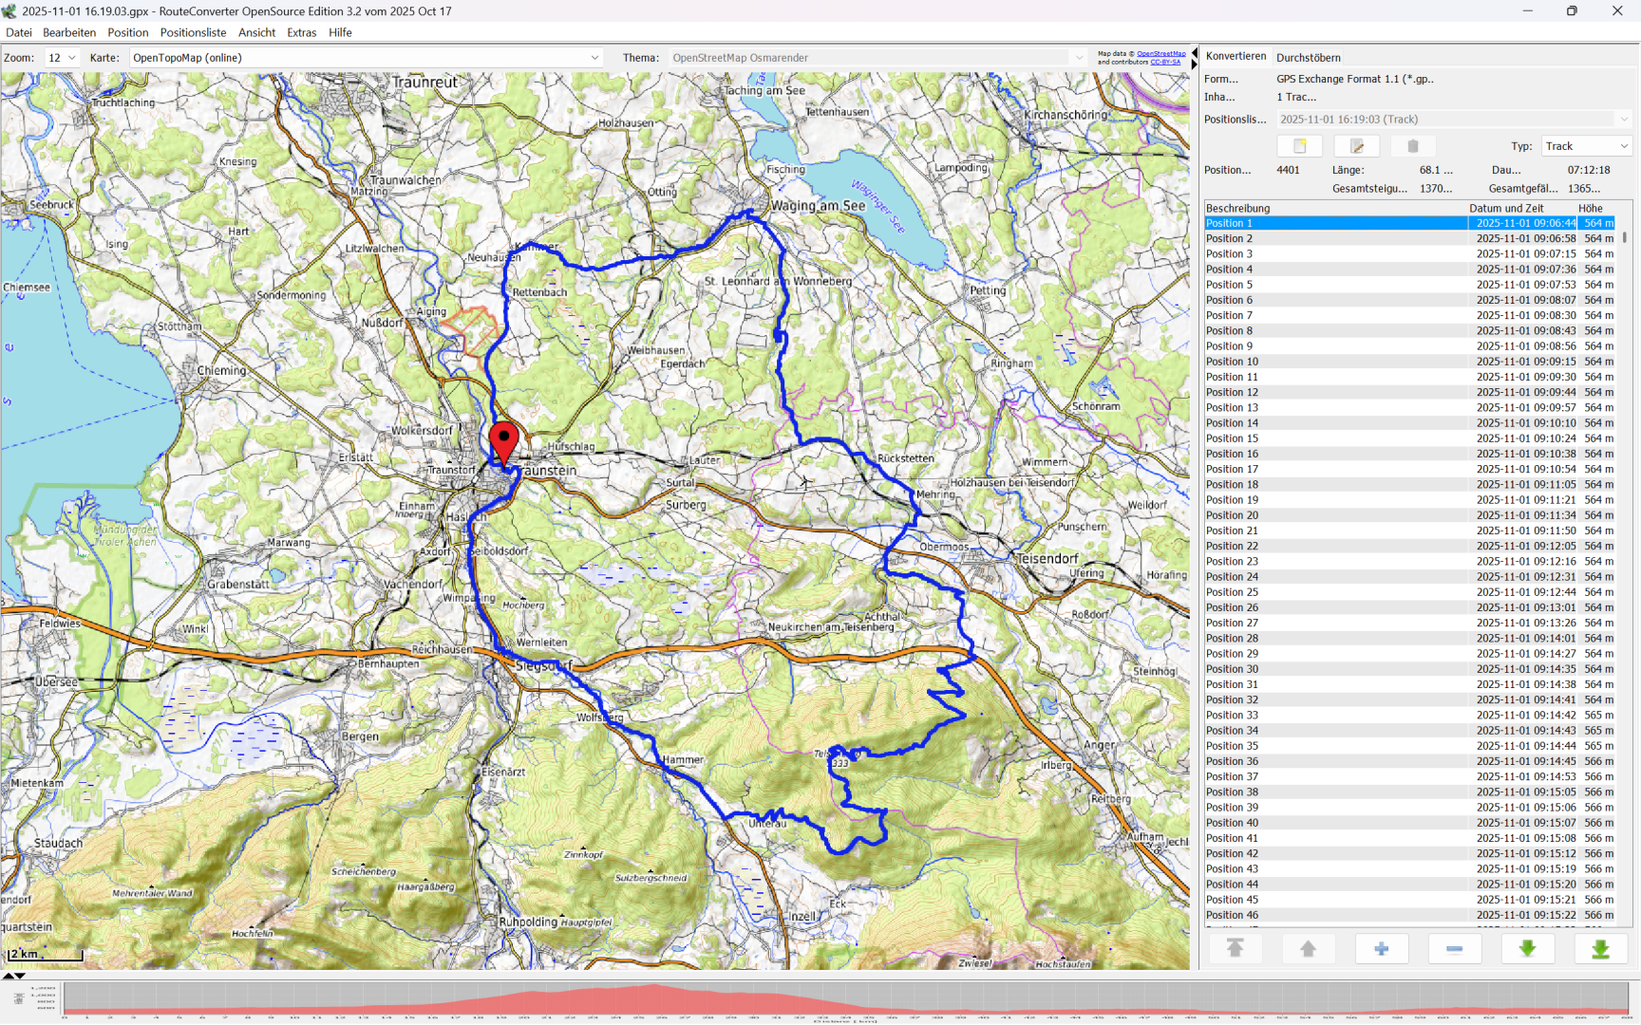Click the new position list icon
The image size is (1641, 1025).
click(x=1299, y=146)
